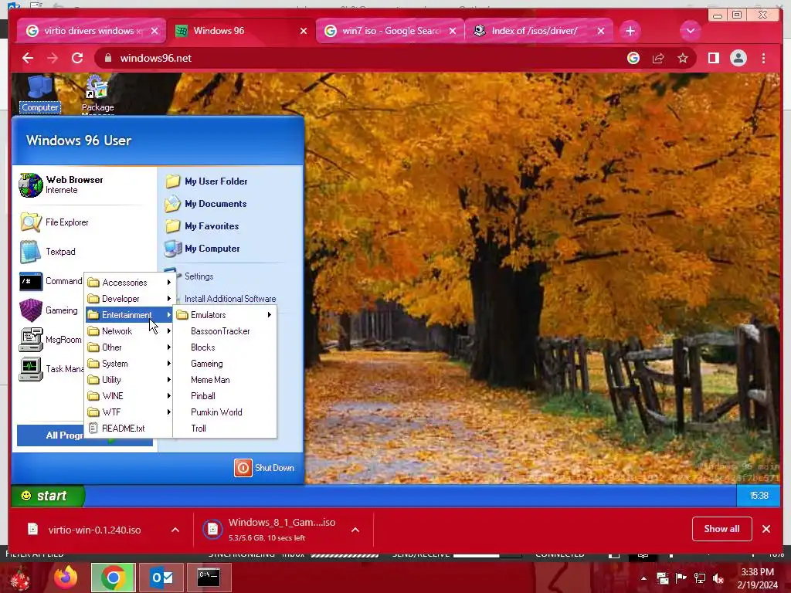Open options for Windows_8_1 iso download
The height and width of the screenshot is (593, 791).
click(355, 530)
